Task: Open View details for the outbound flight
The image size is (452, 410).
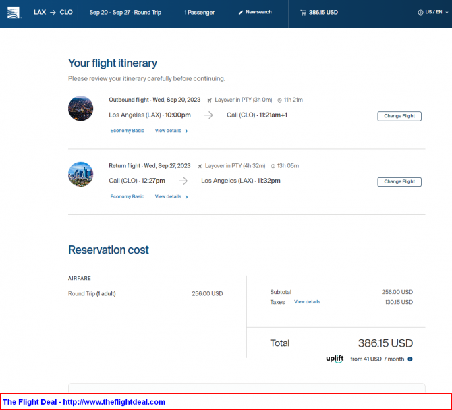Action: (x=168, y=131)
